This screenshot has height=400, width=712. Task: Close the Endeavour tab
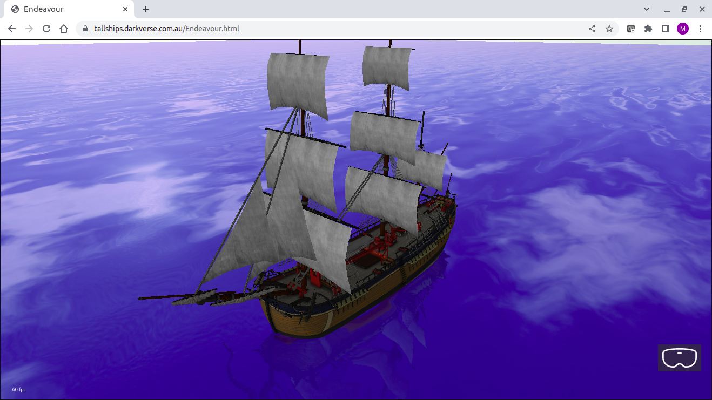tap(125, 9)
